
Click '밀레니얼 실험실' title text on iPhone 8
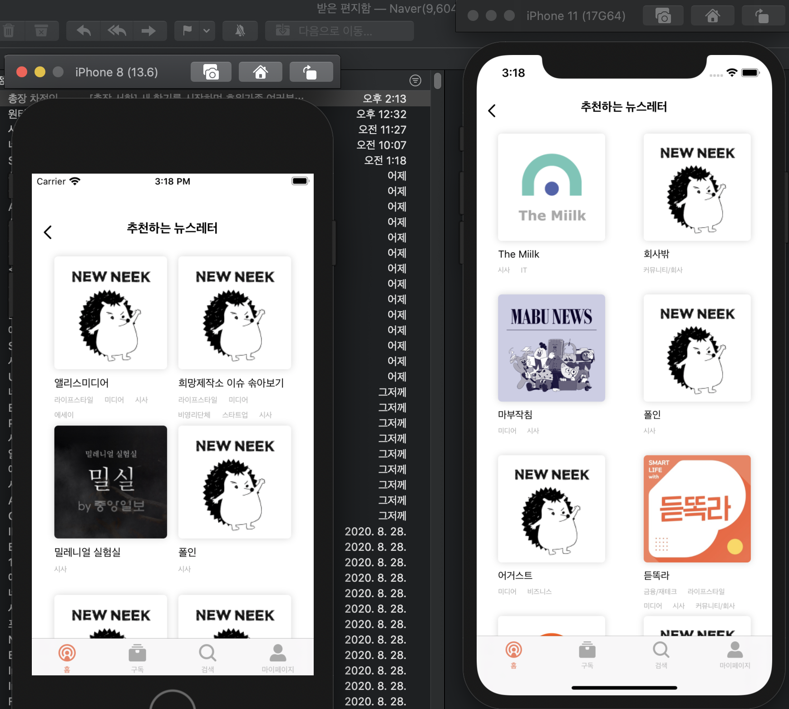point(87,552)
